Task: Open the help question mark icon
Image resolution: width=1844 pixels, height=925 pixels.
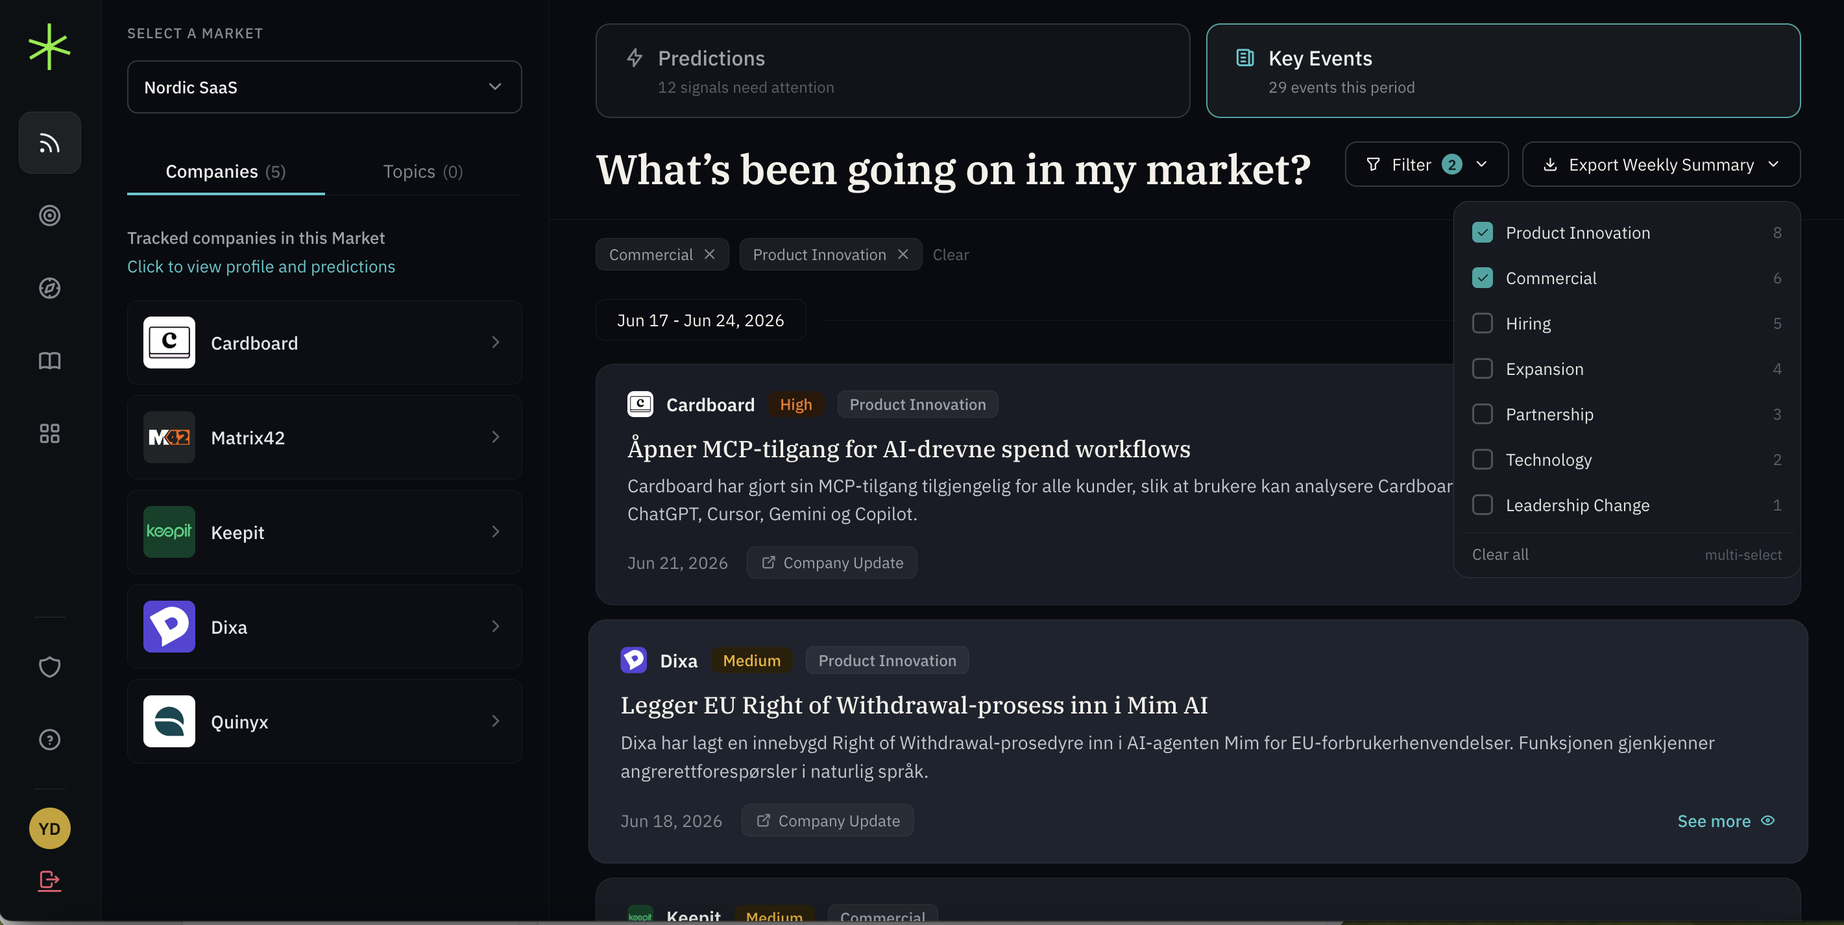Action: pyautogui.click(x=49, y=739)
